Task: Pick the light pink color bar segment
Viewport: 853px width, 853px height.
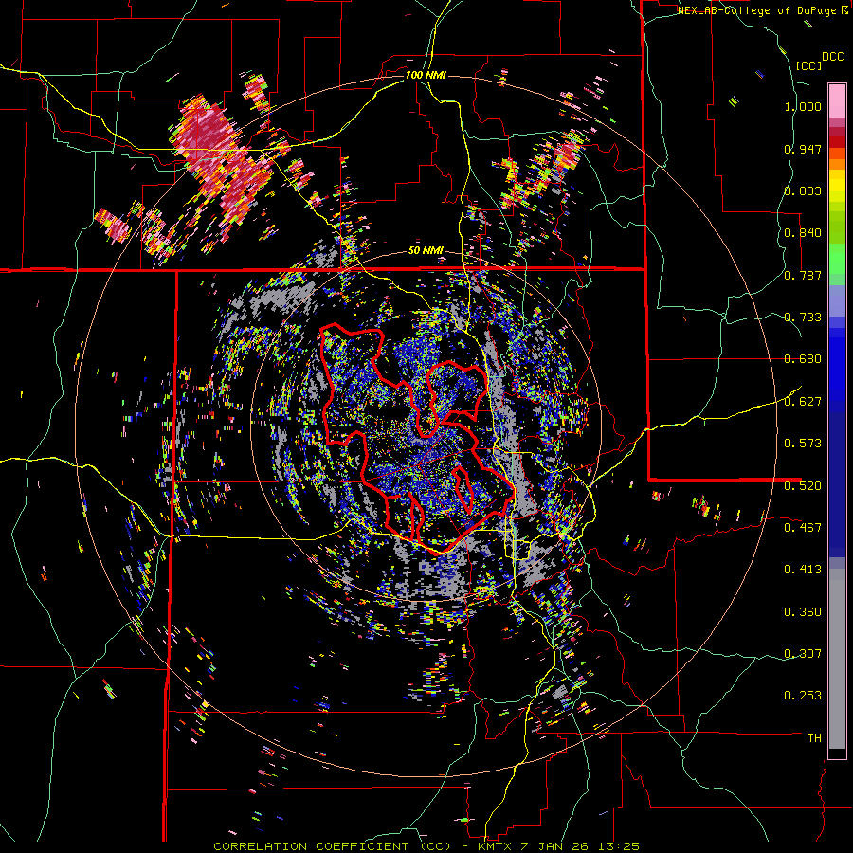Action: (837, 101)
